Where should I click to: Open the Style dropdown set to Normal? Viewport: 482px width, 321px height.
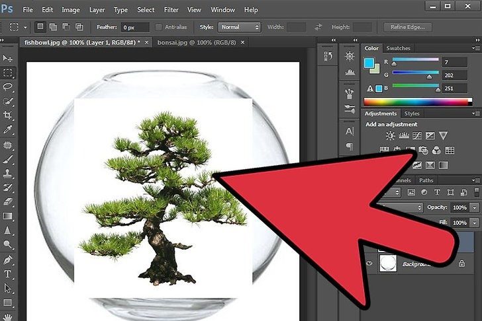click(240, 27)
